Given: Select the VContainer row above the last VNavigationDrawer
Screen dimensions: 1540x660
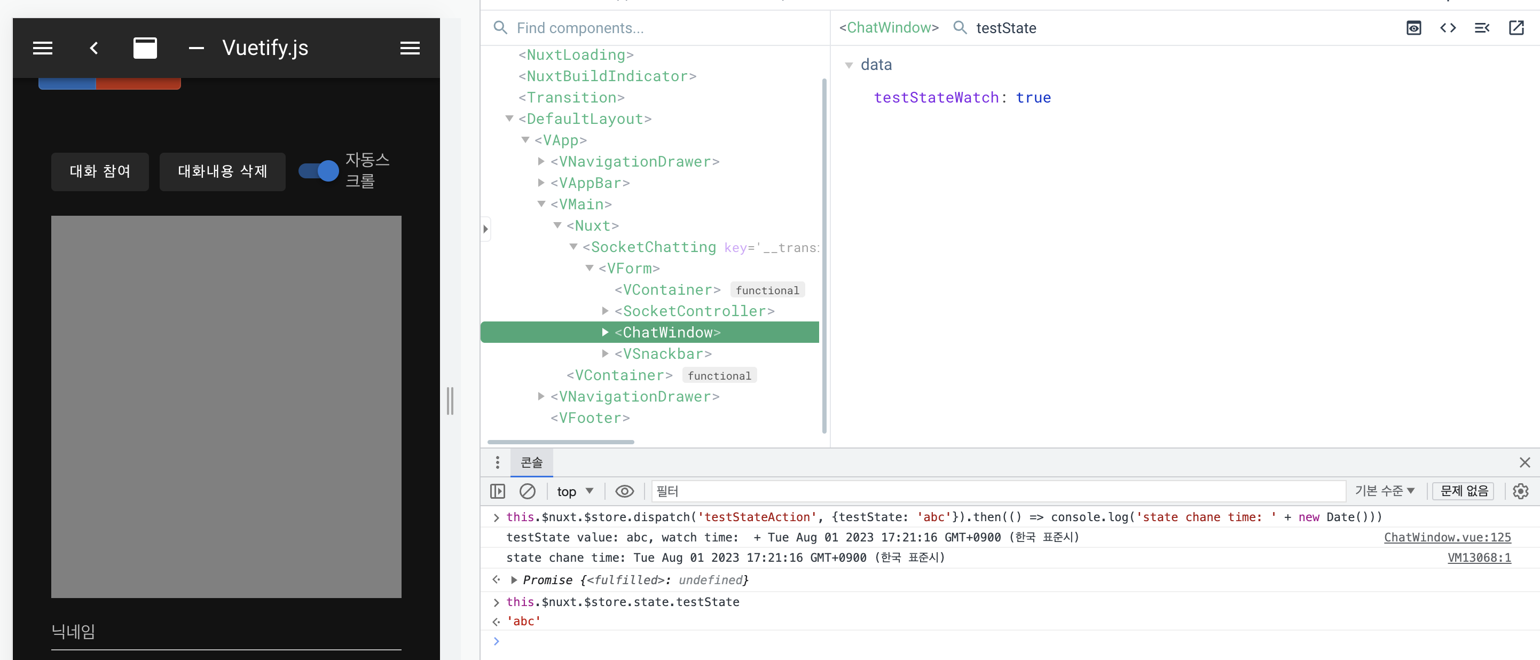Looking at the screenshot, I should coord(650,375).
